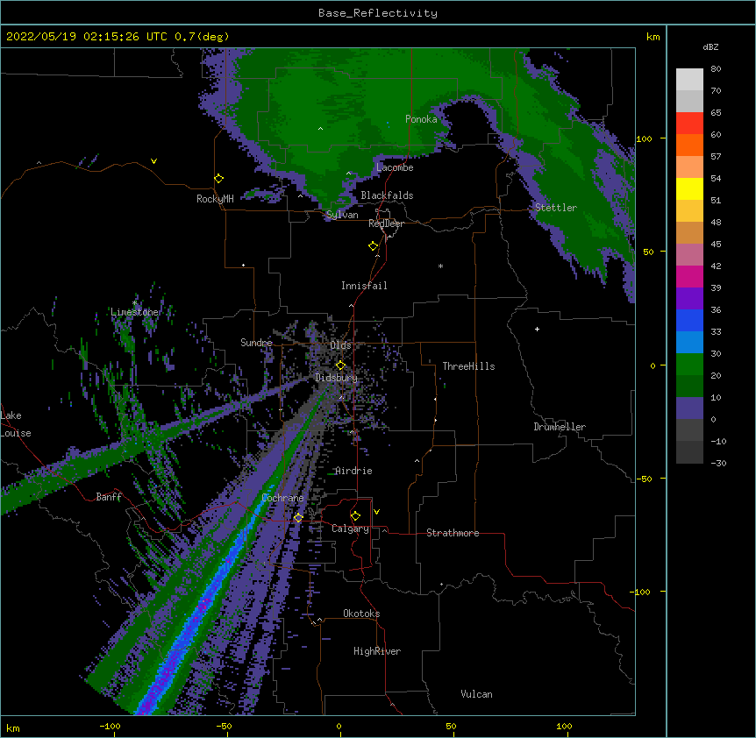Click the -50 tick label on right axis
The image size is (756, 738).
pyautogui.click(x=644, y=479)
